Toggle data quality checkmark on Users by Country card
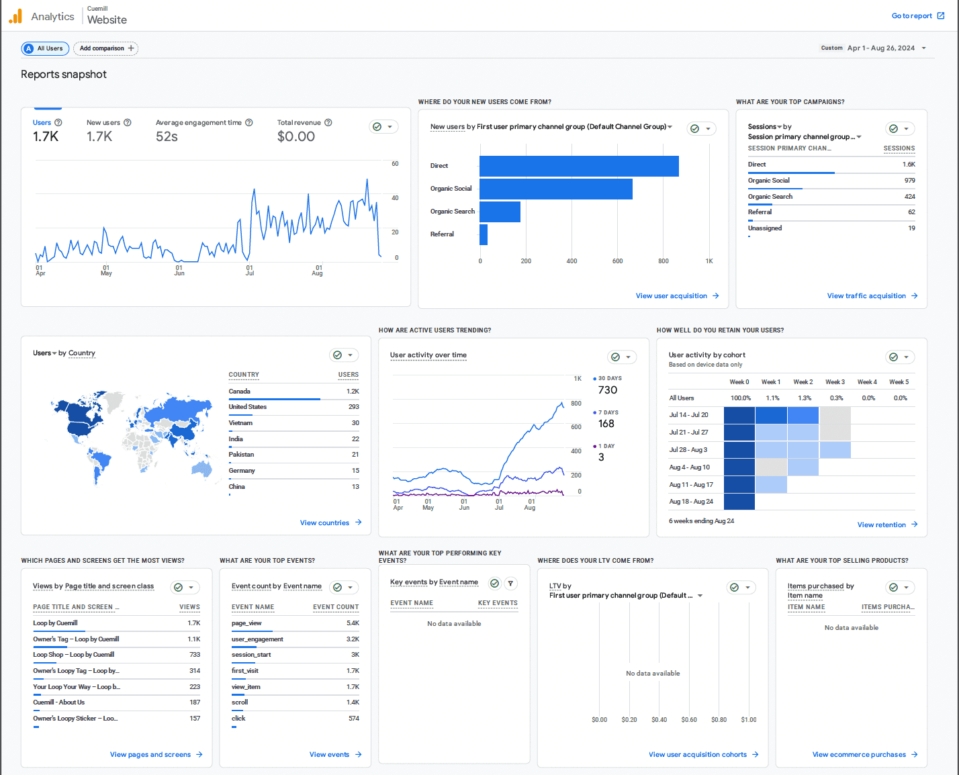Image resolution: width=959 pixels, height=775 pixels. click(x=345, y=355)
